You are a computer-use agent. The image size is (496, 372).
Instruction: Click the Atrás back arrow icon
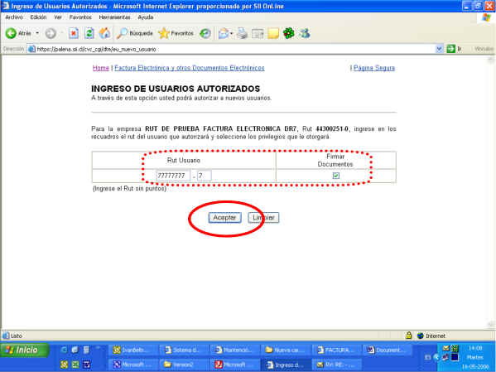(x=11, y=33)
